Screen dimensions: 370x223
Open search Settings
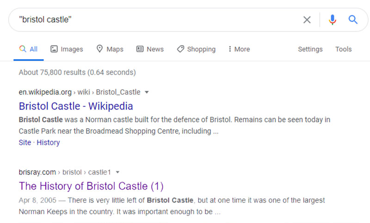(310, 49)
